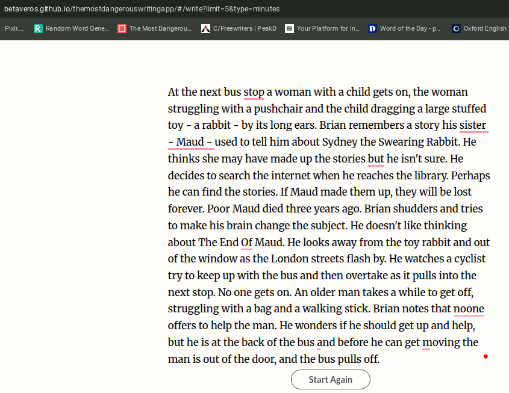This screenshot has width=509, height=393.
Task: Open The Most Dangerous bookmark
Action: tap(155, 28)
